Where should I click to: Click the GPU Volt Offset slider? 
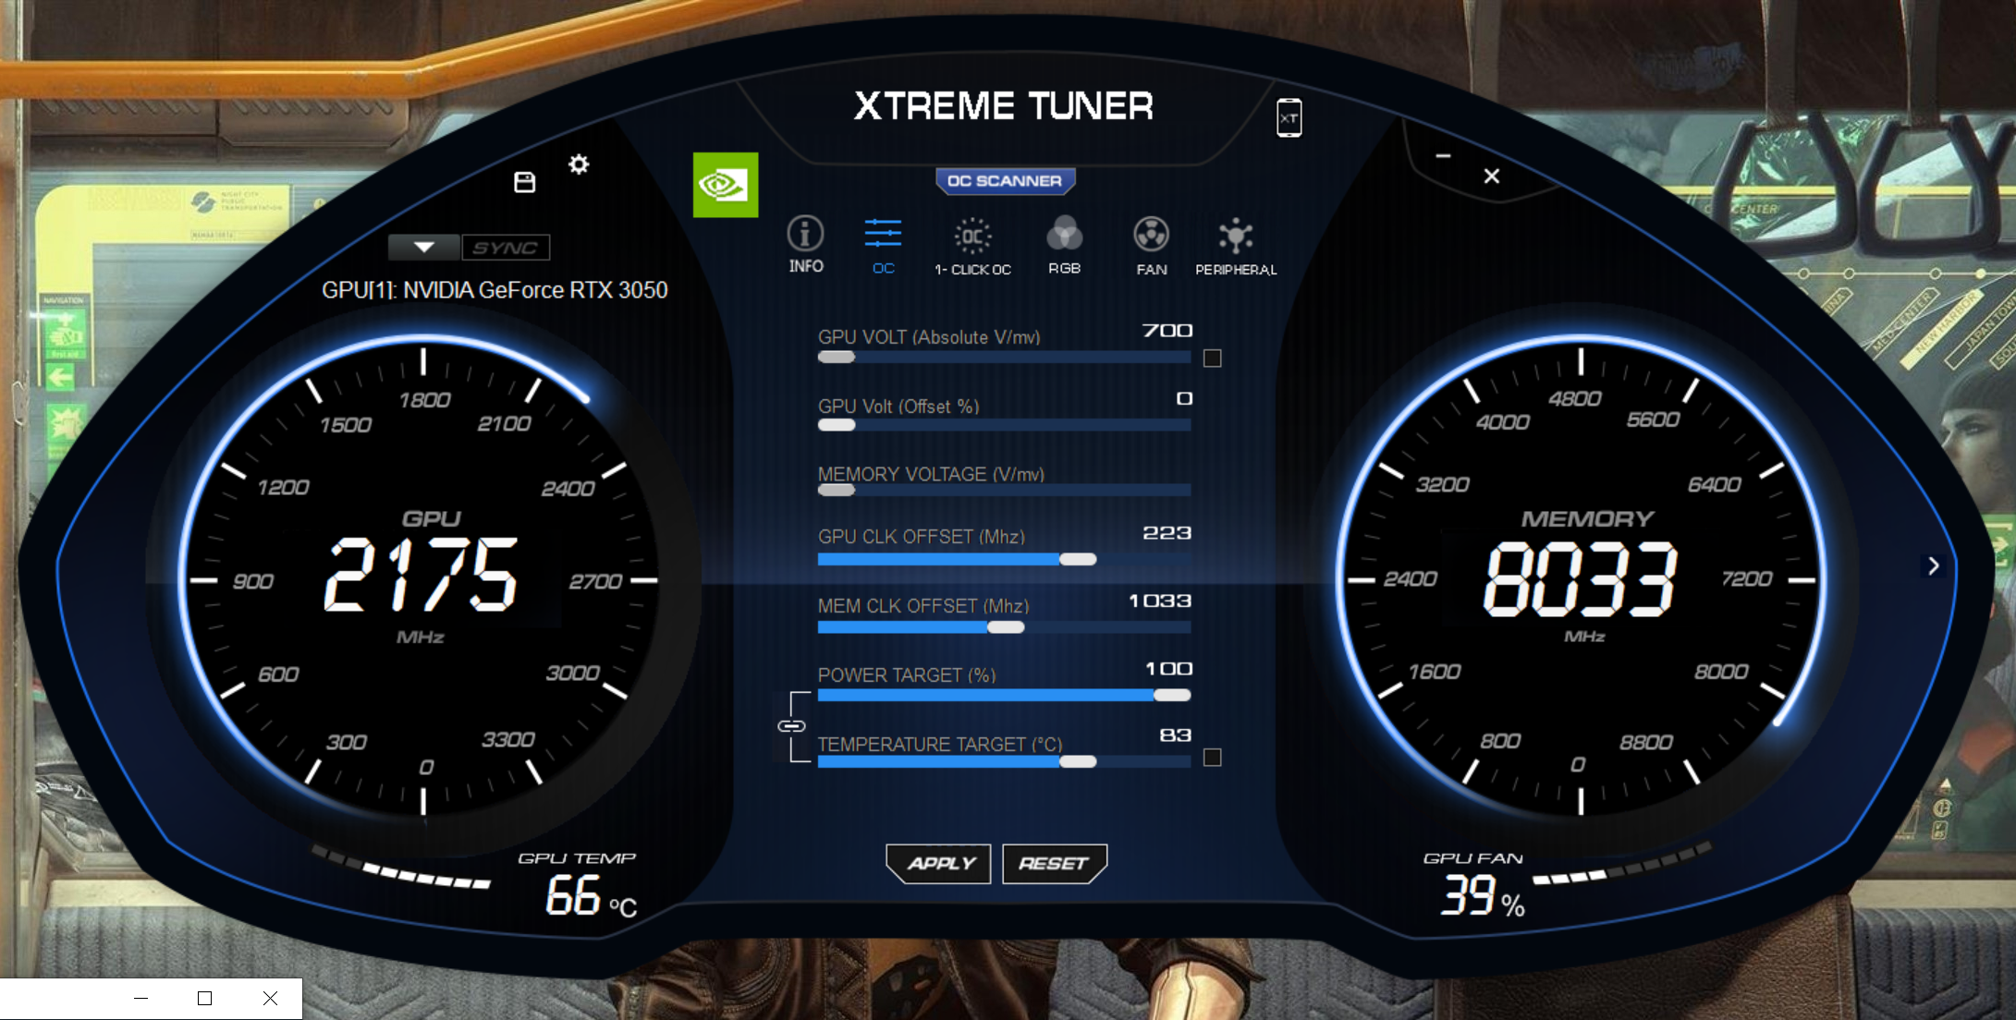1004,425
